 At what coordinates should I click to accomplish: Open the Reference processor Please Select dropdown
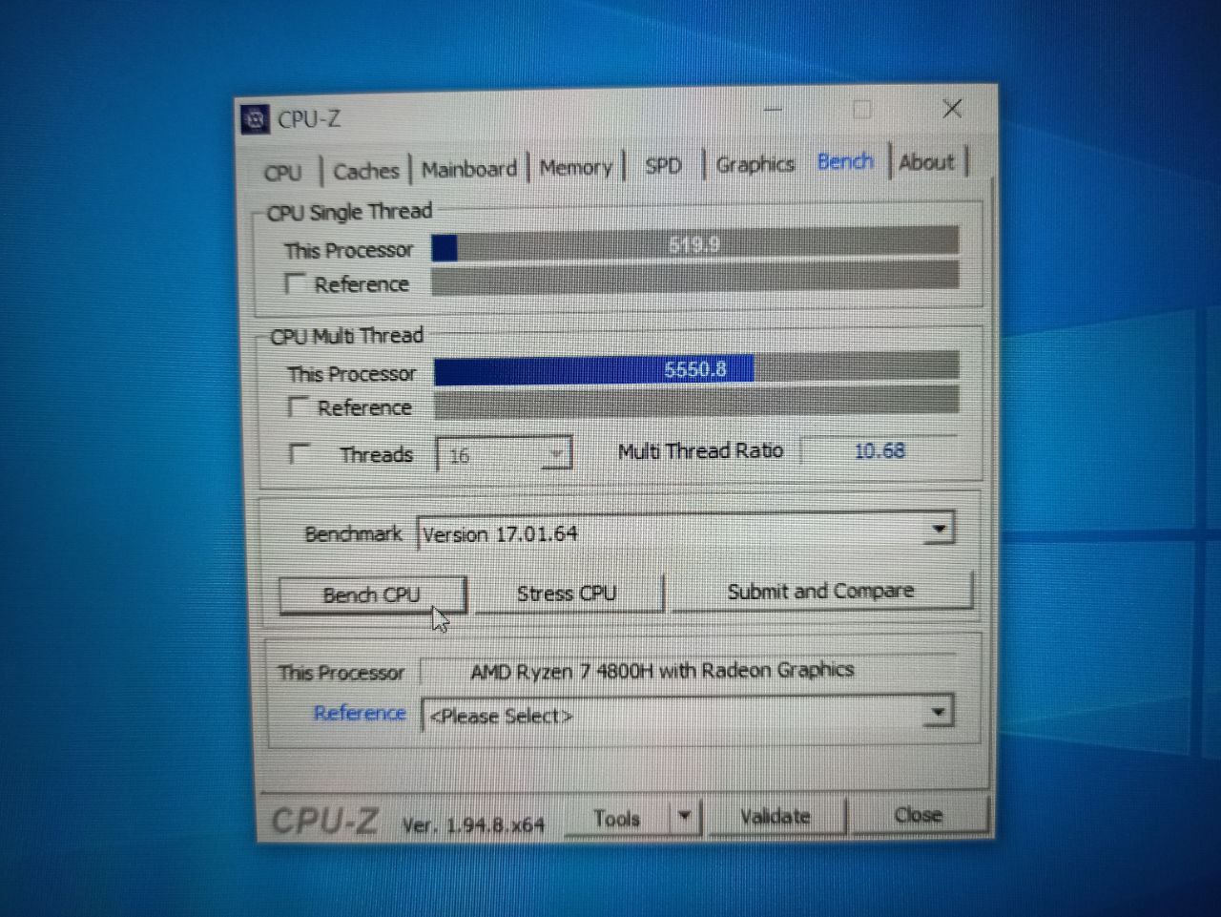pos(687,714)
